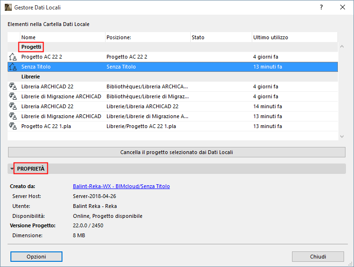Click library icon of Librerie/Librerie di Migrazione row
354x267 pixels.
(13, 116)
